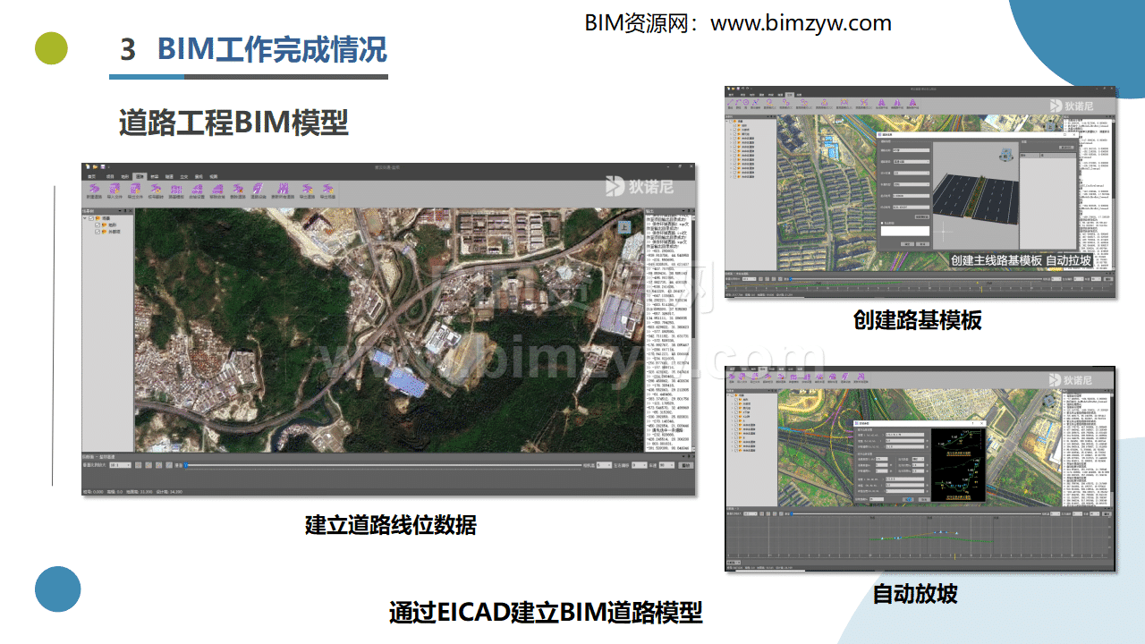Click third playback icon beside 18:1 ratio dropdown

[x=158, y=465]
